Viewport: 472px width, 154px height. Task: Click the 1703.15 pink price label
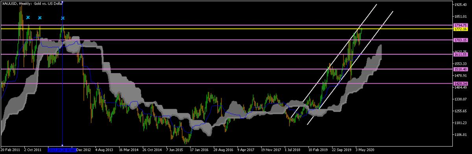(460, 40)
